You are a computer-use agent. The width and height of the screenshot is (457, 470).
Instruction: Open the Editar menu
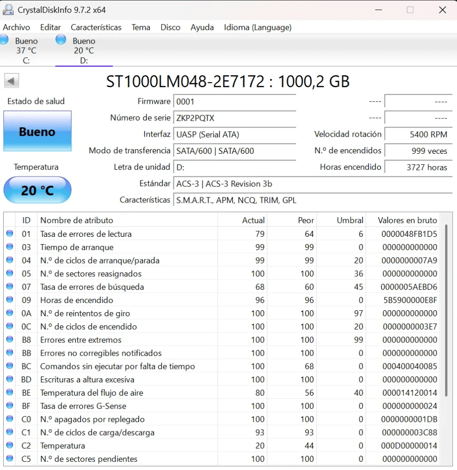coord(51,27)
